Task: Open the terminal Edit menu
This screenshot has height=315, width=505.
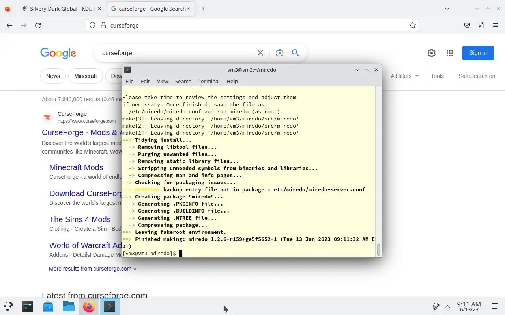Action: coord(145,81)
